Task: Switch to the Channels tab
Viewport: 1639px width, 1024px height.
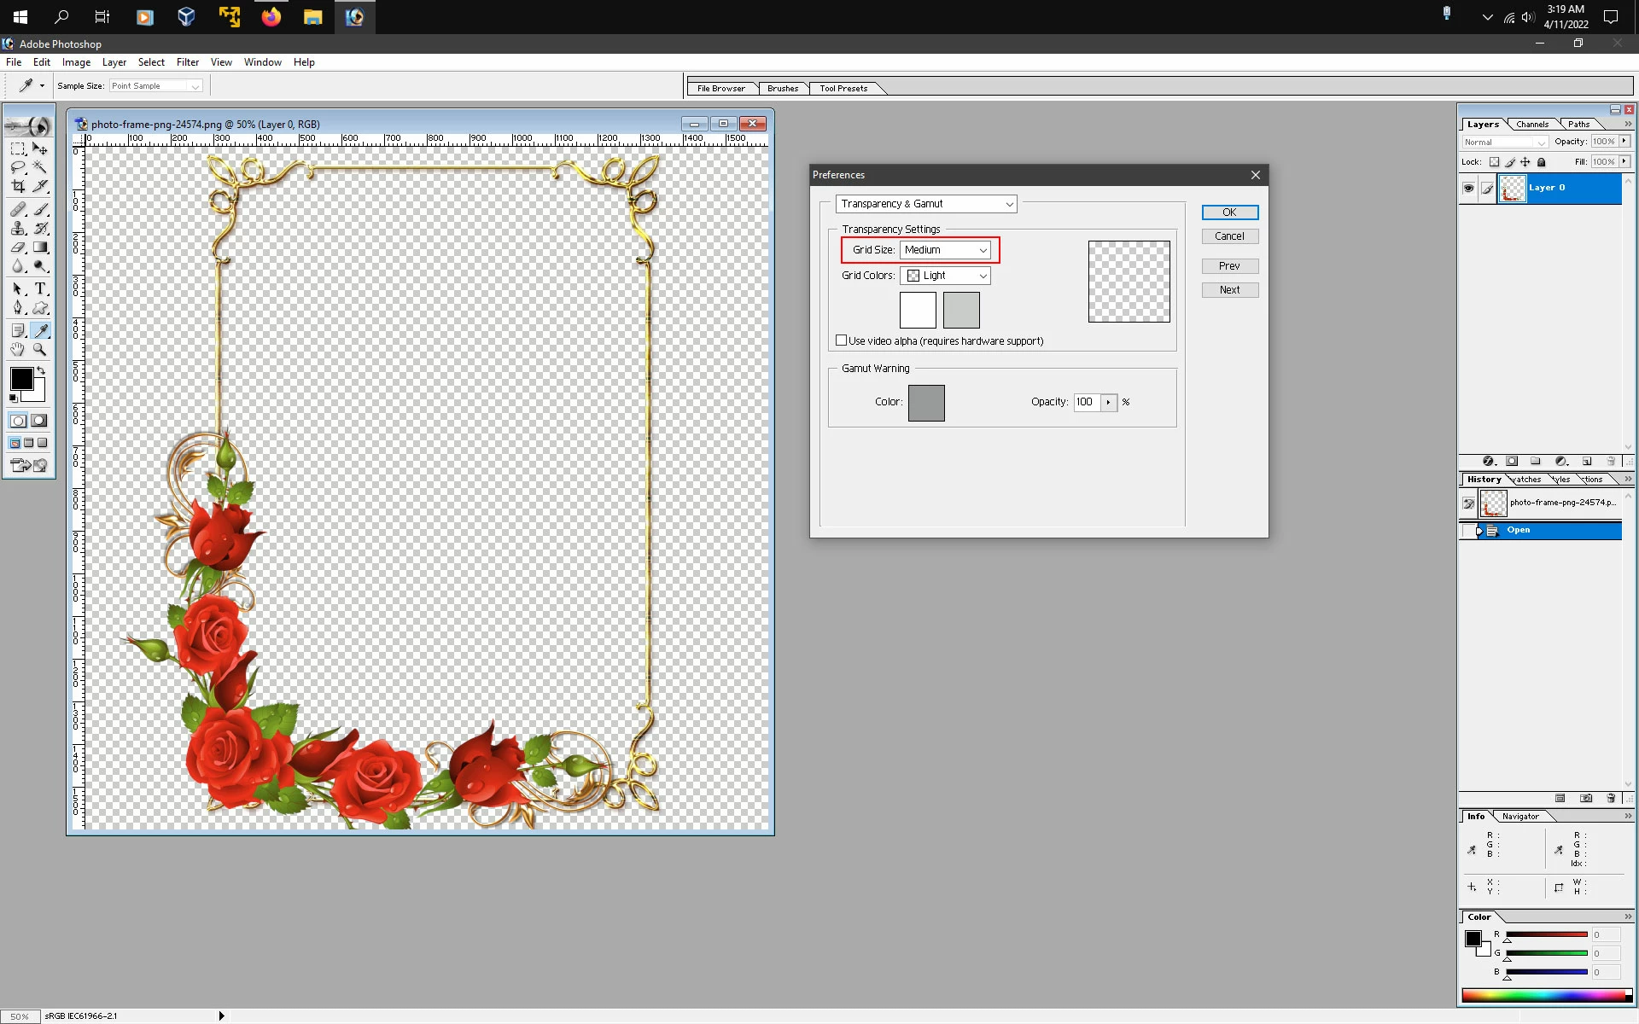Action: point(1532,125)
